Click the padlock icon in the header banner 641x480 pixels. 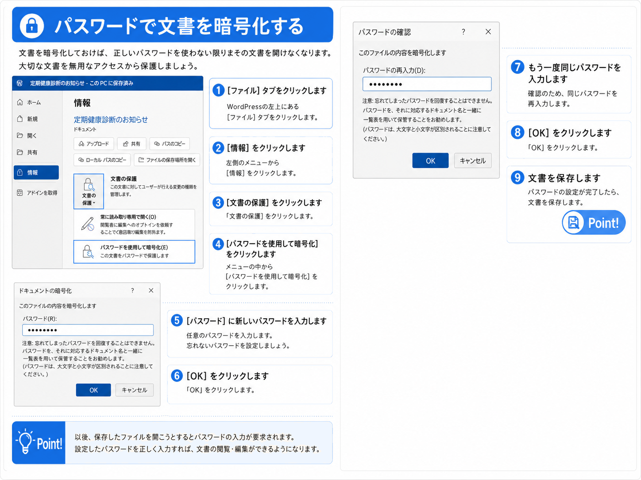[x=32, y=26]
